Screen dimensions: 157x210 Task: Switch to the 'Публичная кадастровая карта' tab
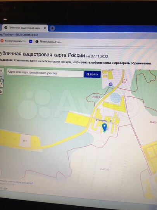click(x=25, y=28)
